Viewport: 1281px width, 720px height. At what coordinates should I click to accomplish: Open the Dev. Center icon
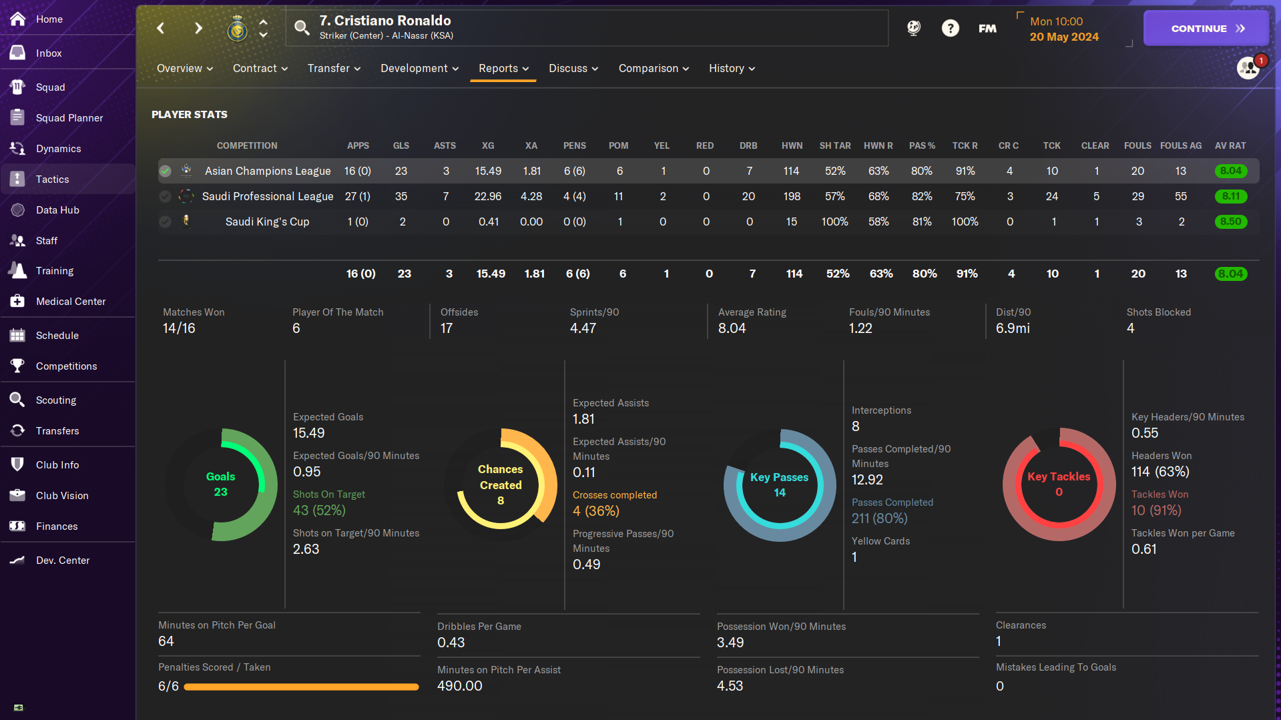[x=18, y=560]
